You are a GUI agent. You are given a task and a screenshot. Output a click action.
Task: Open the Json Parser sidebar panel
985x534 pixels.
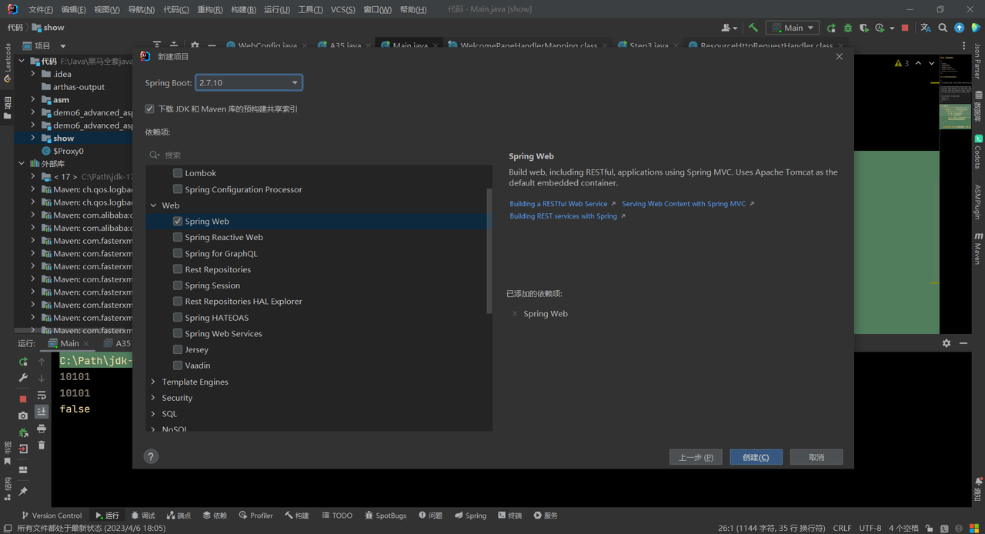978,62
